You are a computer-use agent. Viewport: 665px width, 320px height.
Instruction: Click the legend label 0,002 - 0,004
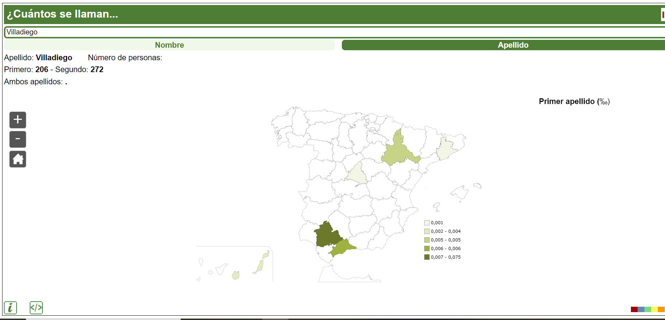pos(445,231)
